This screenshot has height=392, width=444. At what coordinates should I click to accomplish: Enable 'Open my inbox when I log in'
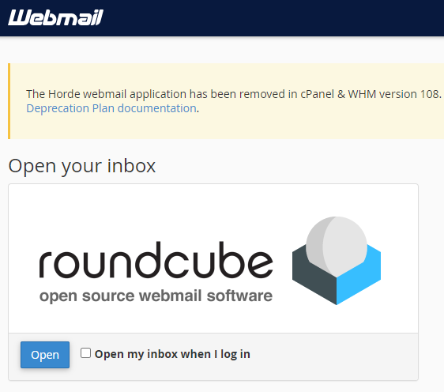(85, 353)
